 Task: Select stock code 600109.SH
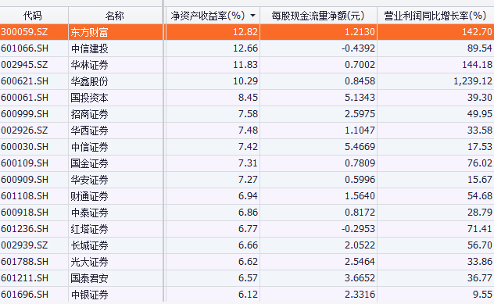24,163
